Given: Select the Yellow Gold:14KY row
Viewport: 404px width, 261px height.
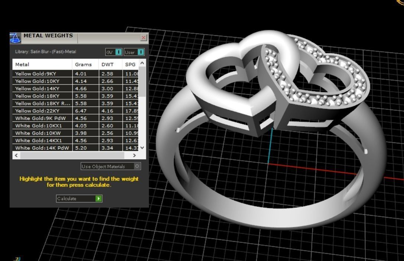Looking at the screenshot, I should coord(75,89).
